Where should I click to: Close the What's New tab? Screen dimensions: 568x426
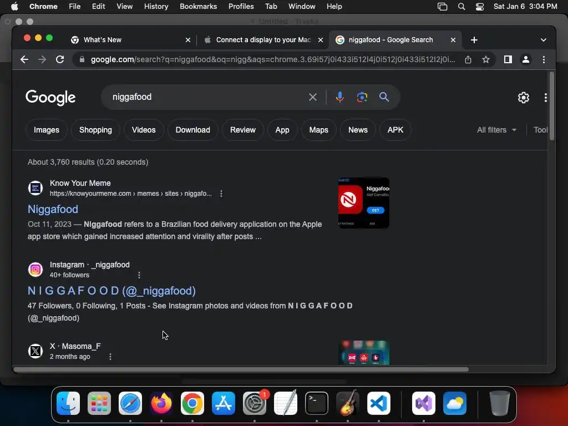pos(188,40)
